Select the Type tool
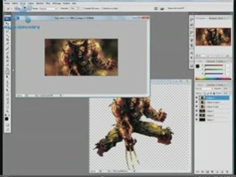The height and width of the screenshot is (177, 236). [7, 86]
